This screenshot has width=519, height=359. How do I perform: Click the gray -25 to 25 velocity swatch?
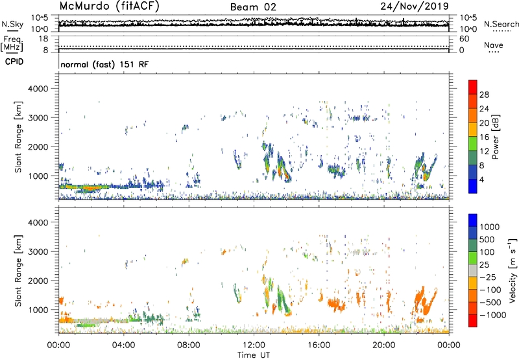[x=473, y=270]
